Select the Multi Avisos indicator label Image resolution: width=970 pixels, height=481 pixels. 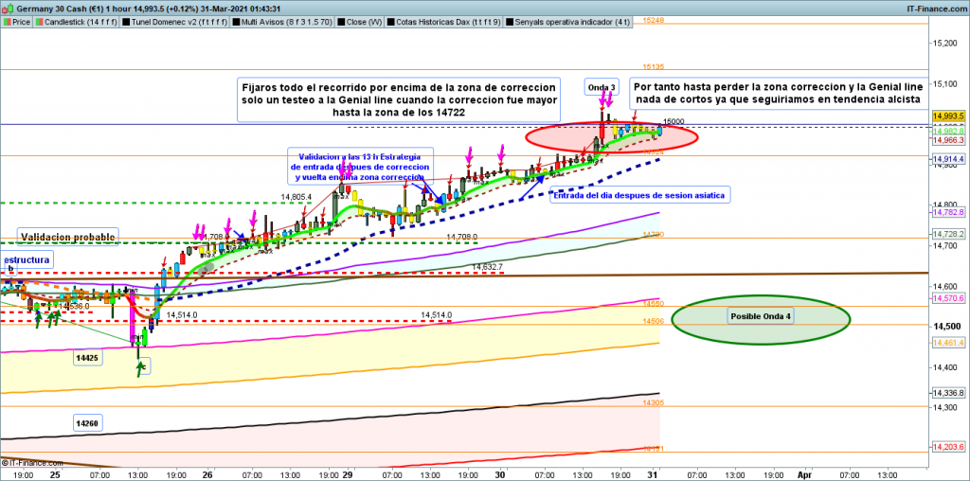285,20
